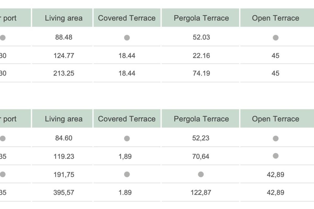Click the gray dot beside 88.48 under Covered Terrace
This screenshot has height=209, width=314.
127,38
